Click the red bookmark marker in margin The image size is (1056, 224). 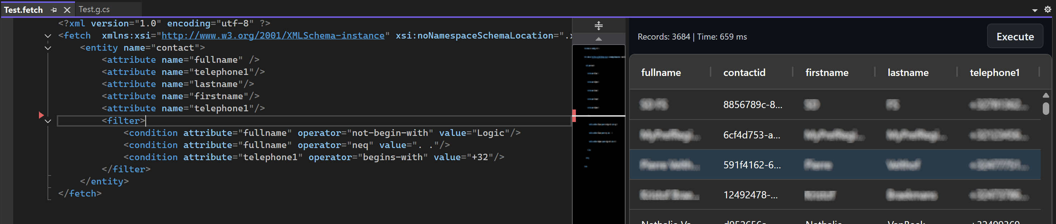pos(41,115)
